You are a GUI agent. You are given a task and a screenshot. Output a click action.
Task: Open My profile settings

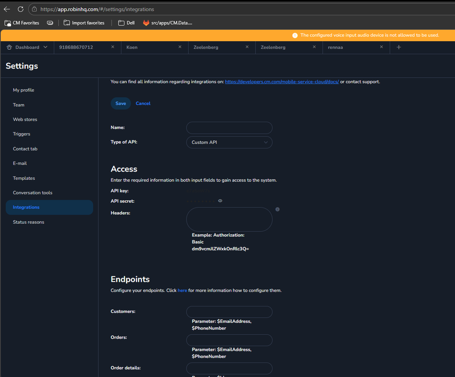[24, 90]
